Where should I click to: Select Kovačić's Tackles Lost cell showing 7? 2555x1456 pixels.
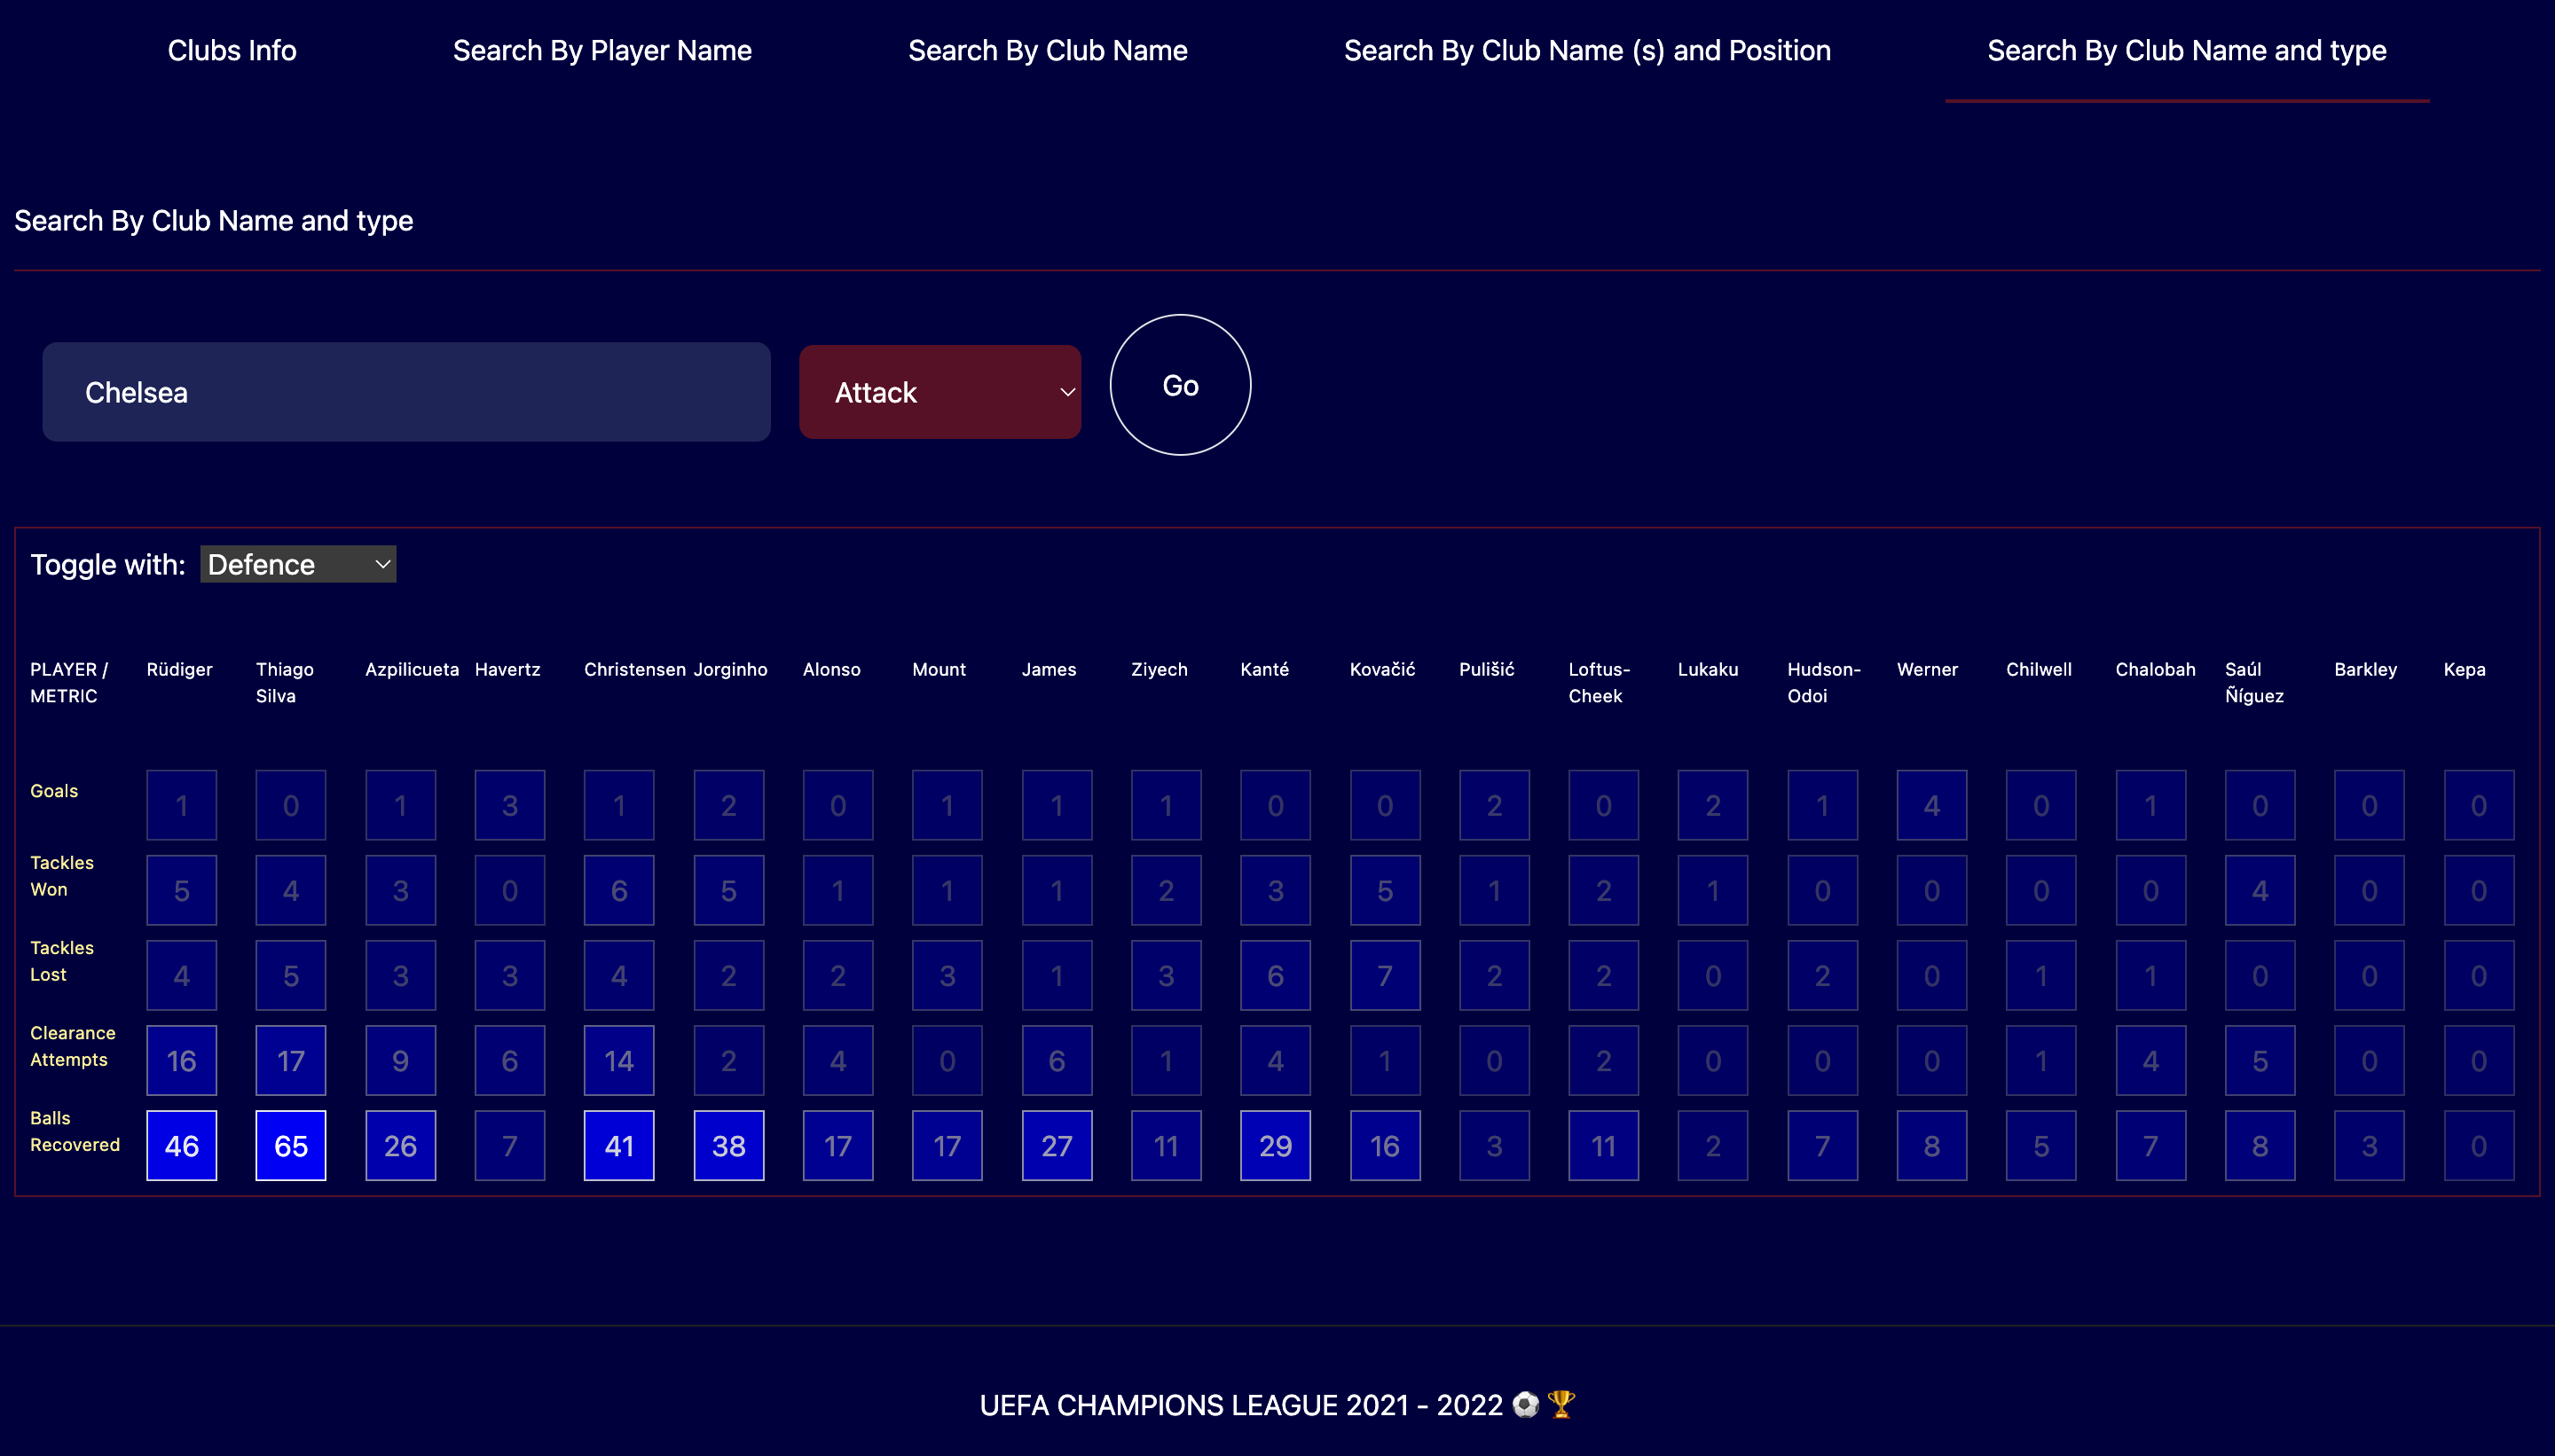coord(1385,975)
